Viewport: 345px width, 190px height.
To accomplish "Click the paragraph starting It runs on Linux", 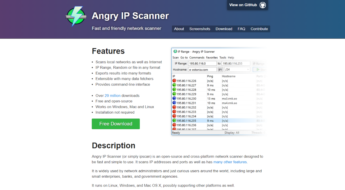I will [163, 185].
